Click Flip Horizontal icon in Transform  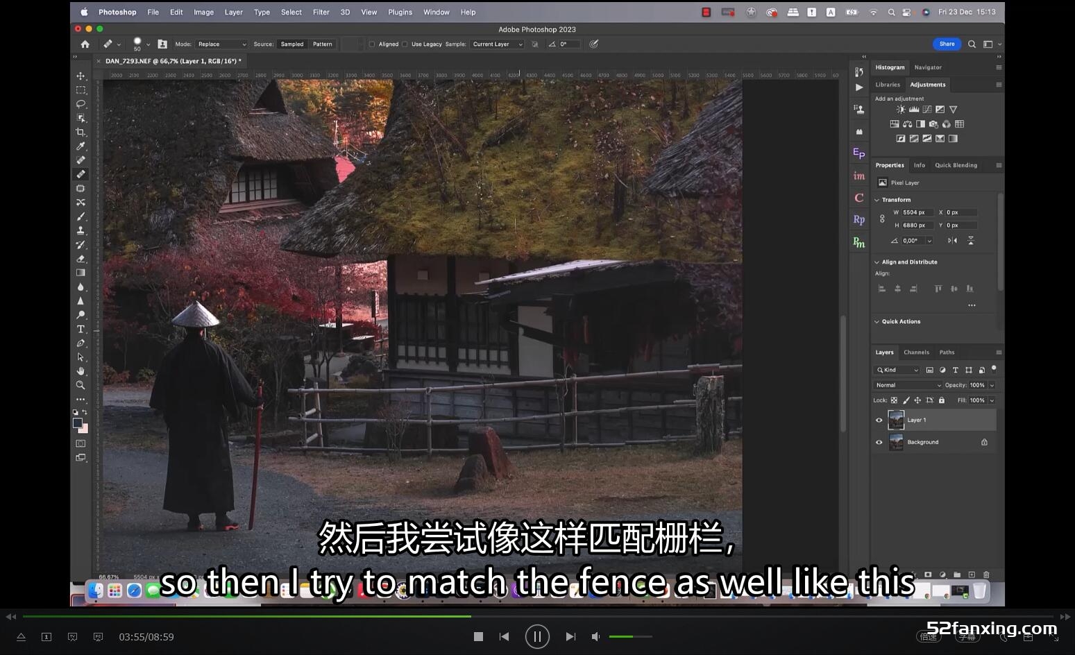[x=952, y=241]
